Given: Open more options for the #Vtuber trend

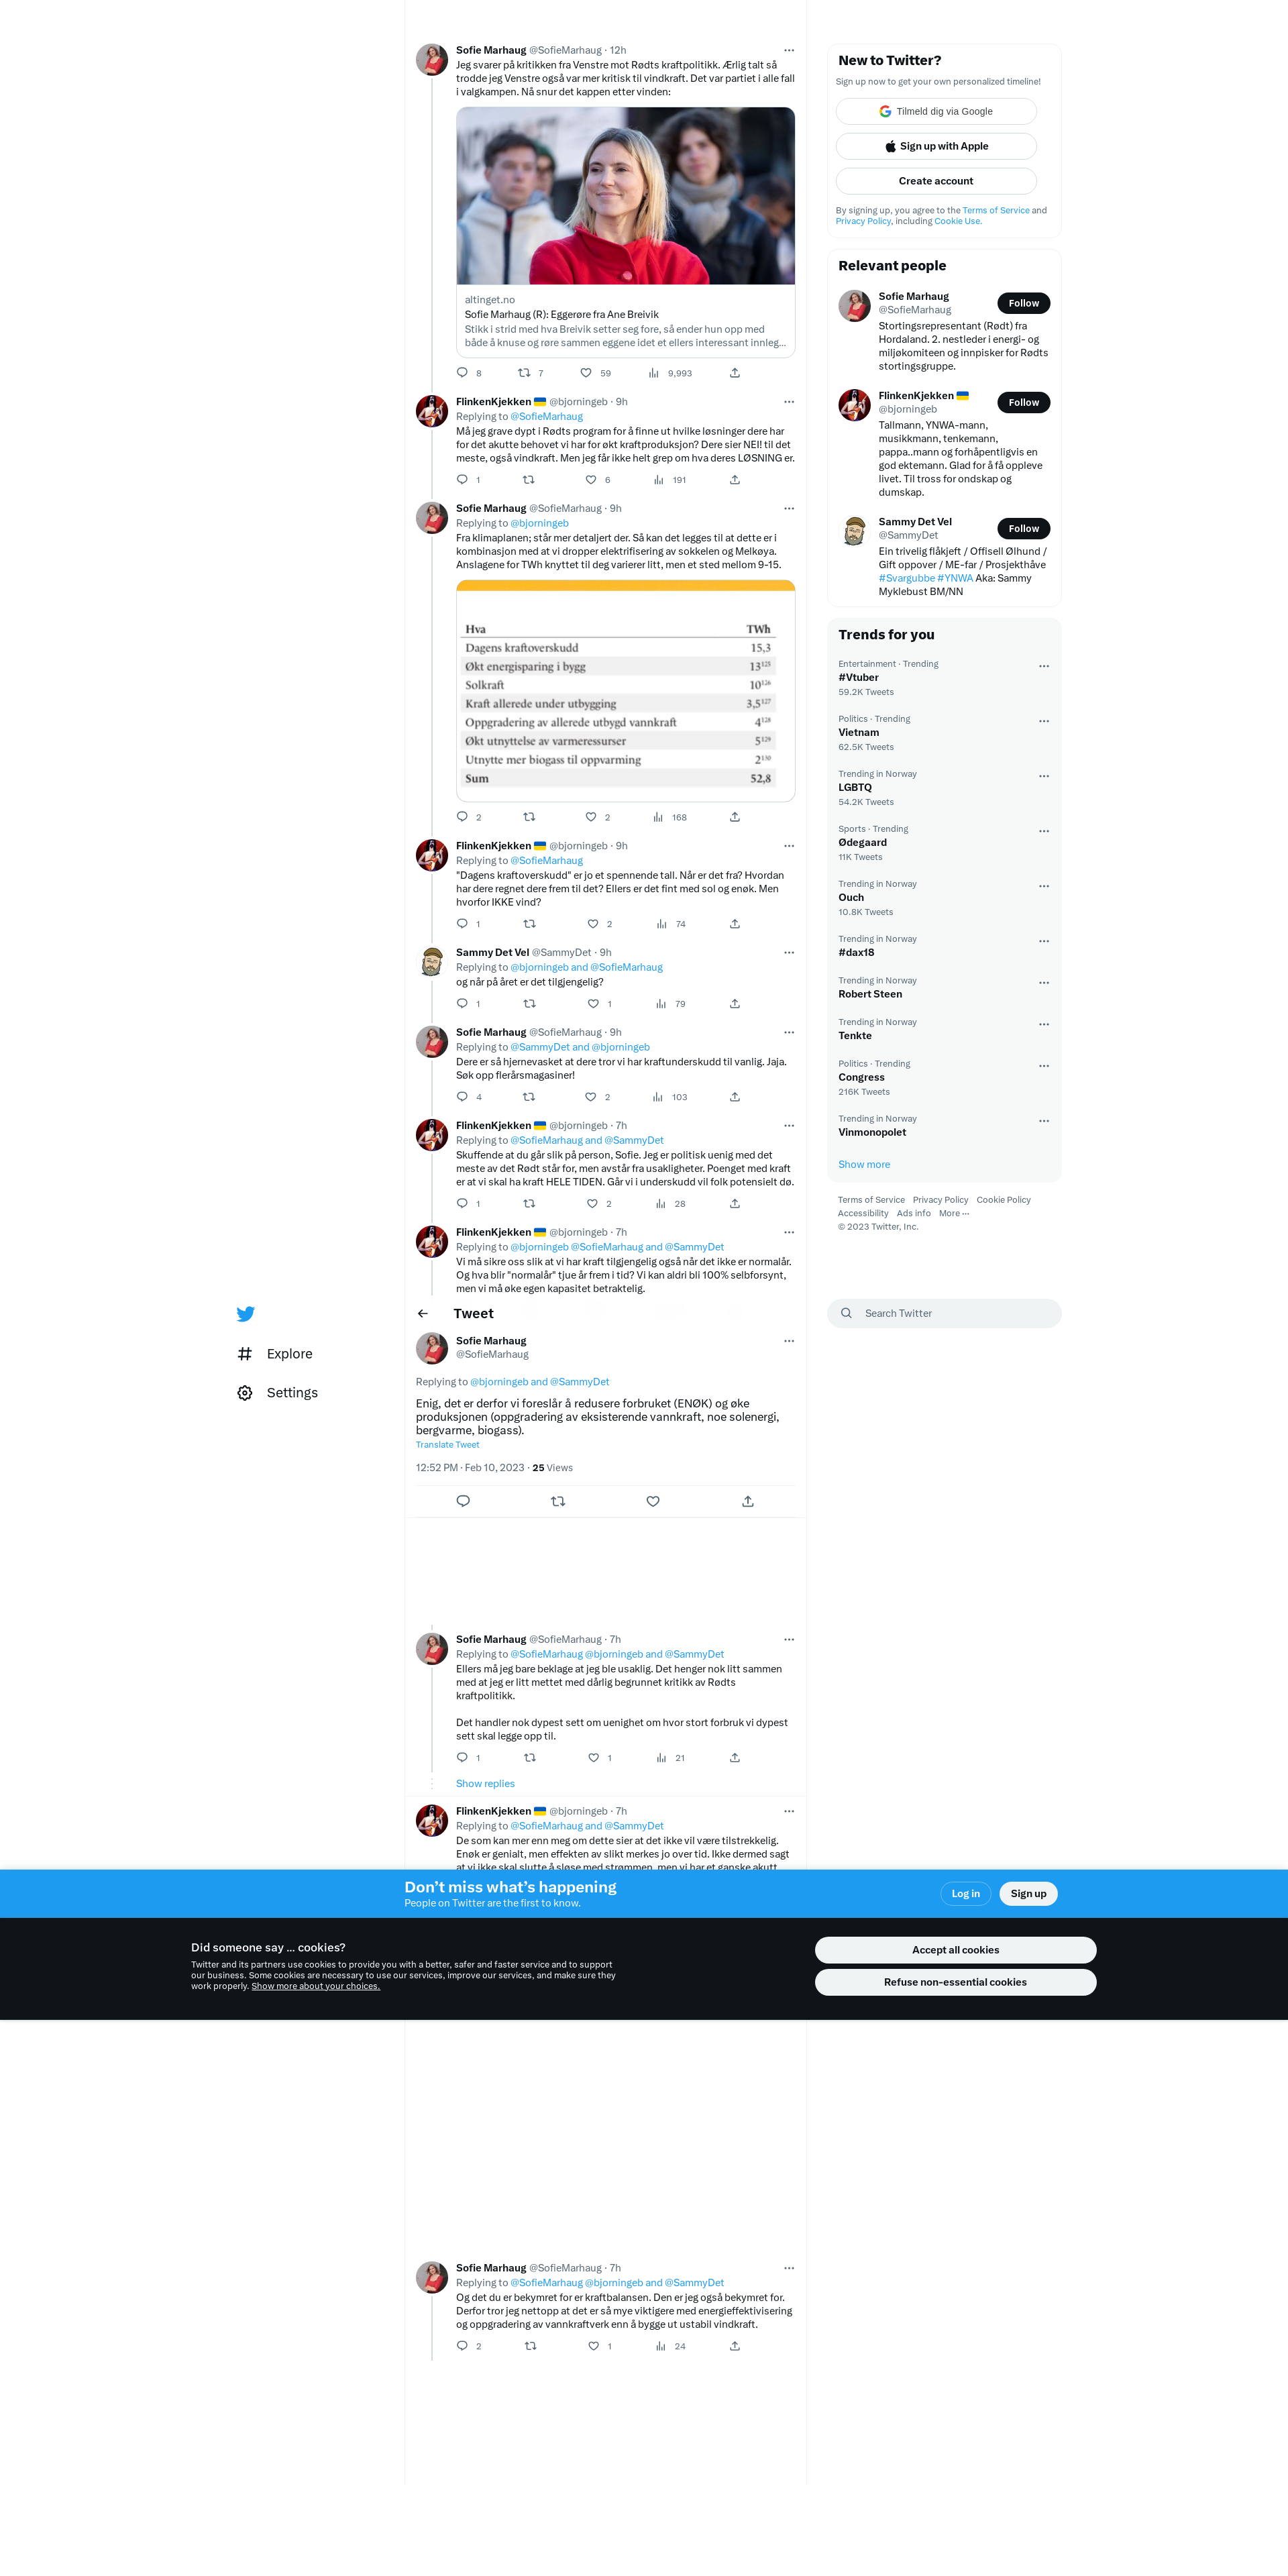Looking at the screenshot, I should click(x=1044, y=666).
